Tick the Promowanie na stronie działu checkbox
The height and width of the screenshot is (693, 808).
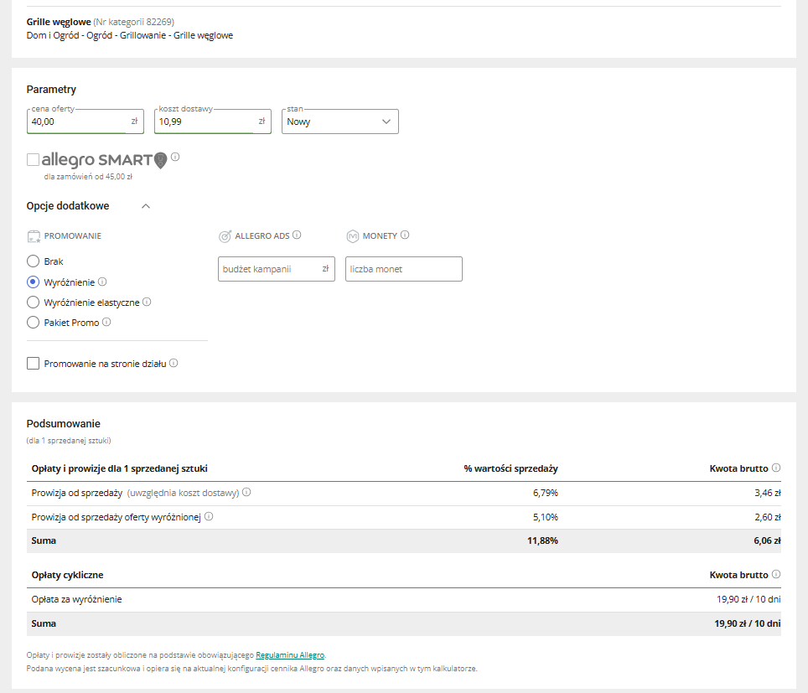[x=33, y=363]
